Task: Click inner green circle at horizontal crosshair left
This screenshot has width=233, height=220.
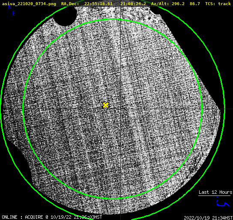Action: 23,109
